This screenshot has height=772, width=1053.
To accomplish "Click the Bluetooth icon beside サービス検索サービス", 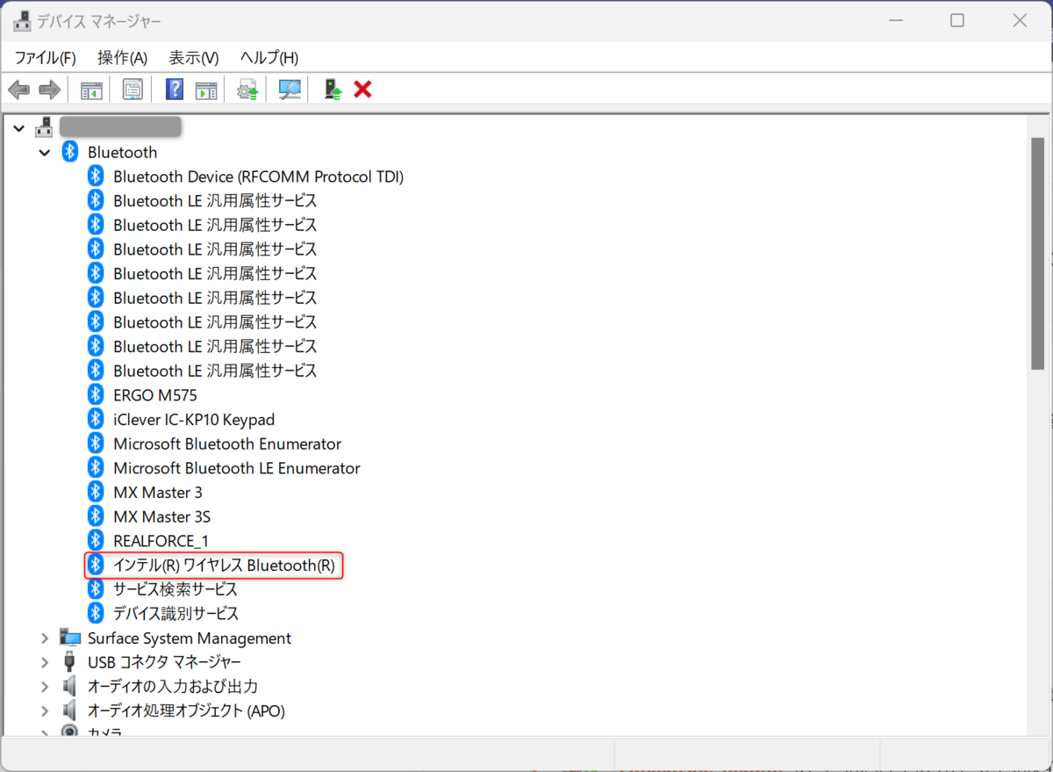I will [x=96, y=588].
